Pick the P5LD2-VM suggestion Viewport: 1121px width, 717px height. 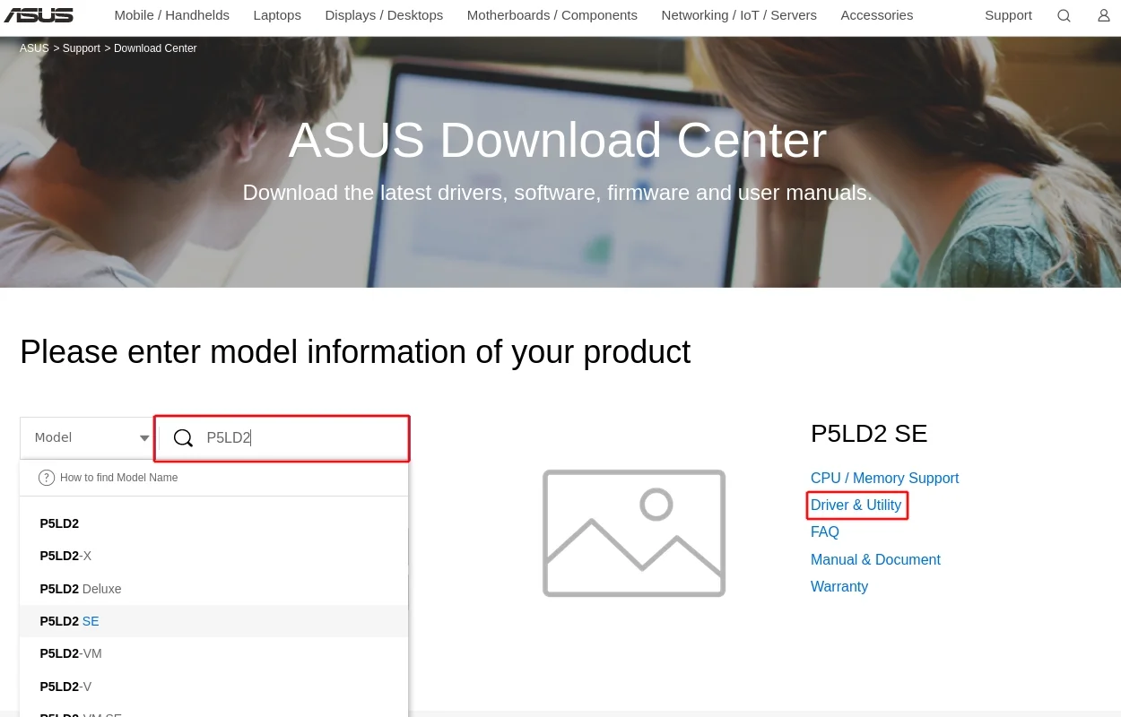(x=71, y=653)
